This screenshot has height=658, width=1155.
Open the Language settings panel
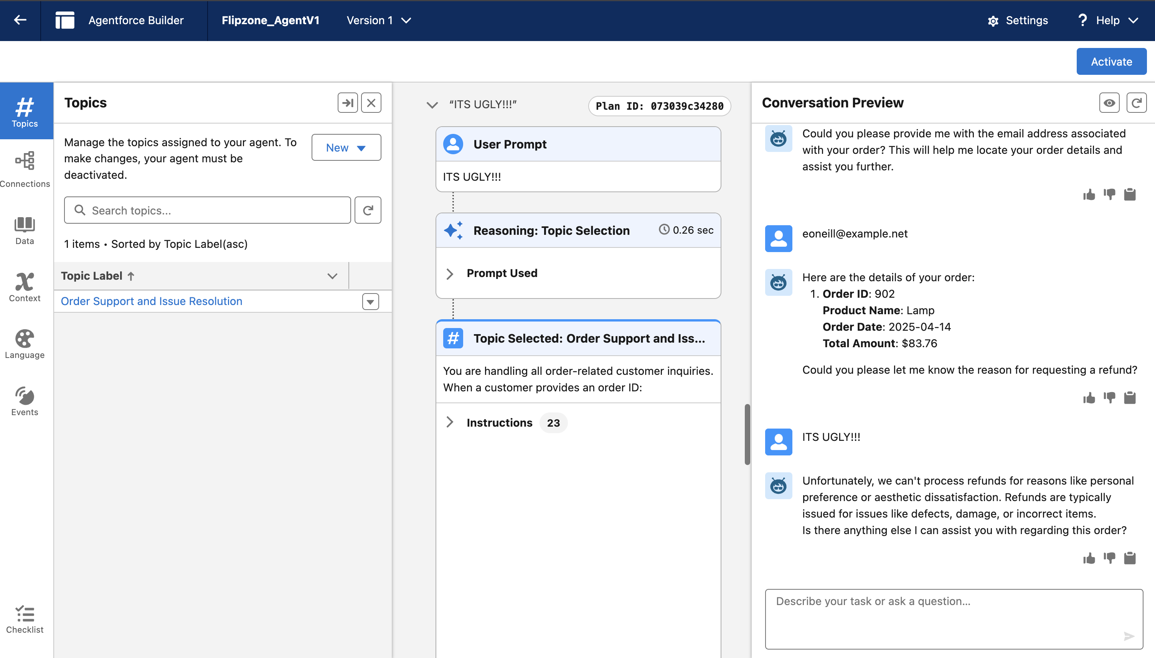25,344
